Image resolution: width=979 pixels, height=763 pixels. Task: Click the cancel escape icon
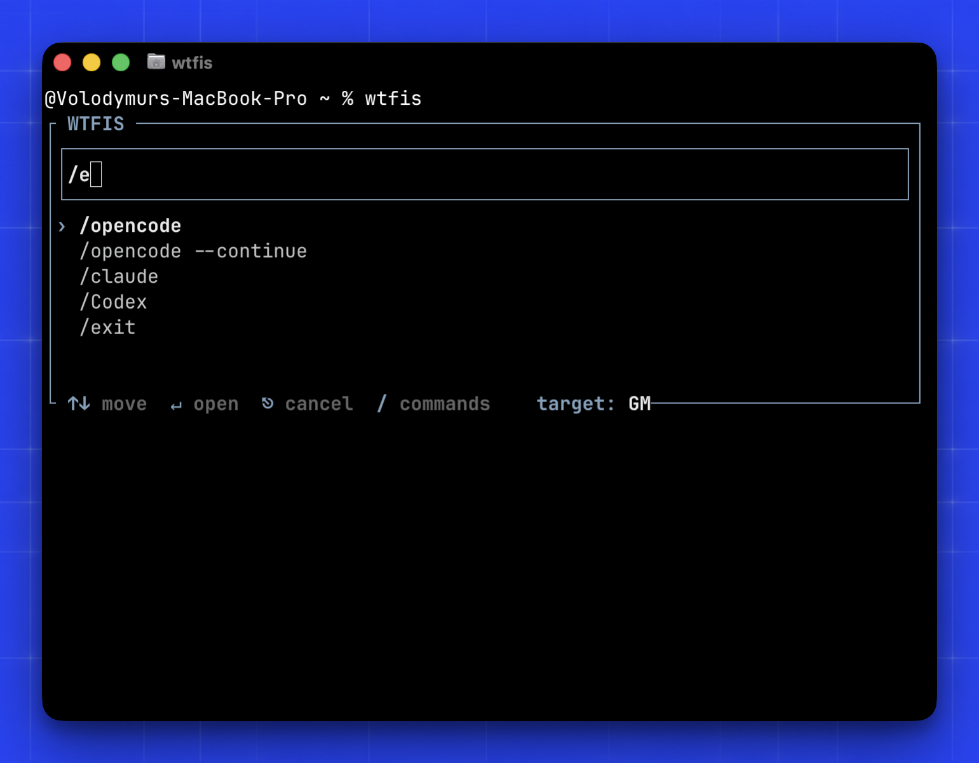[x=267, y=403]
